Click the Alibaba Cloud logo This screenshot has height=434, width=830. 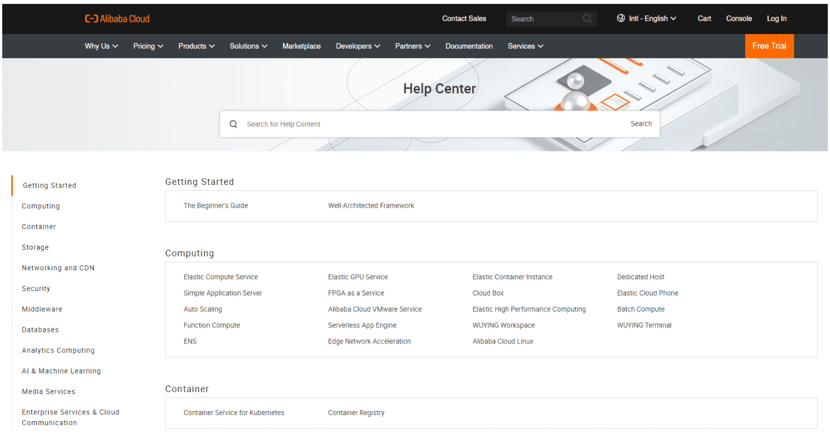point(117,18)
